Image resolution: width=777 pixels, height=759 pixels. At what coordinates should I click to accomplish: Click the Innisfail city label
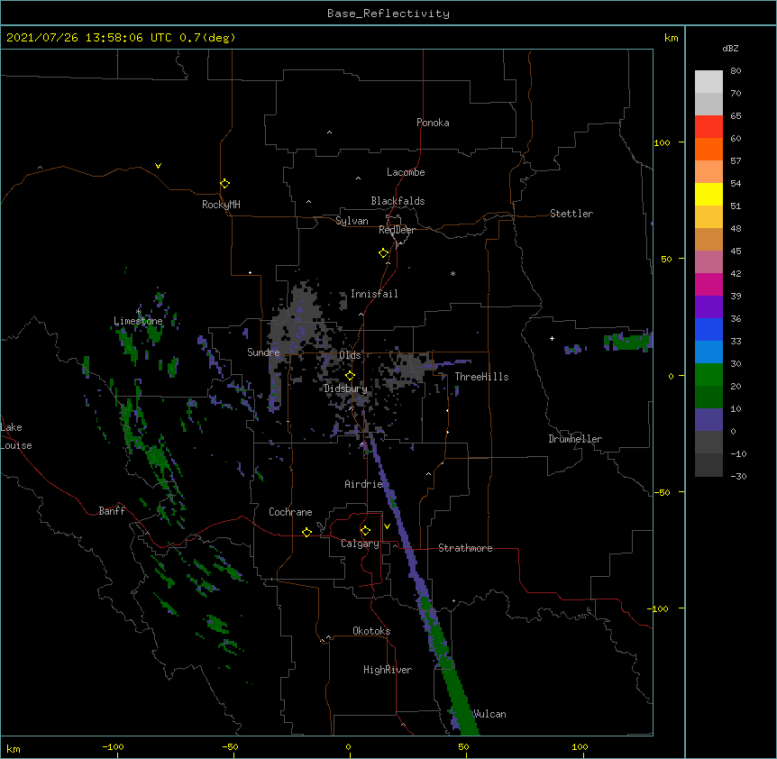[374, 294]
